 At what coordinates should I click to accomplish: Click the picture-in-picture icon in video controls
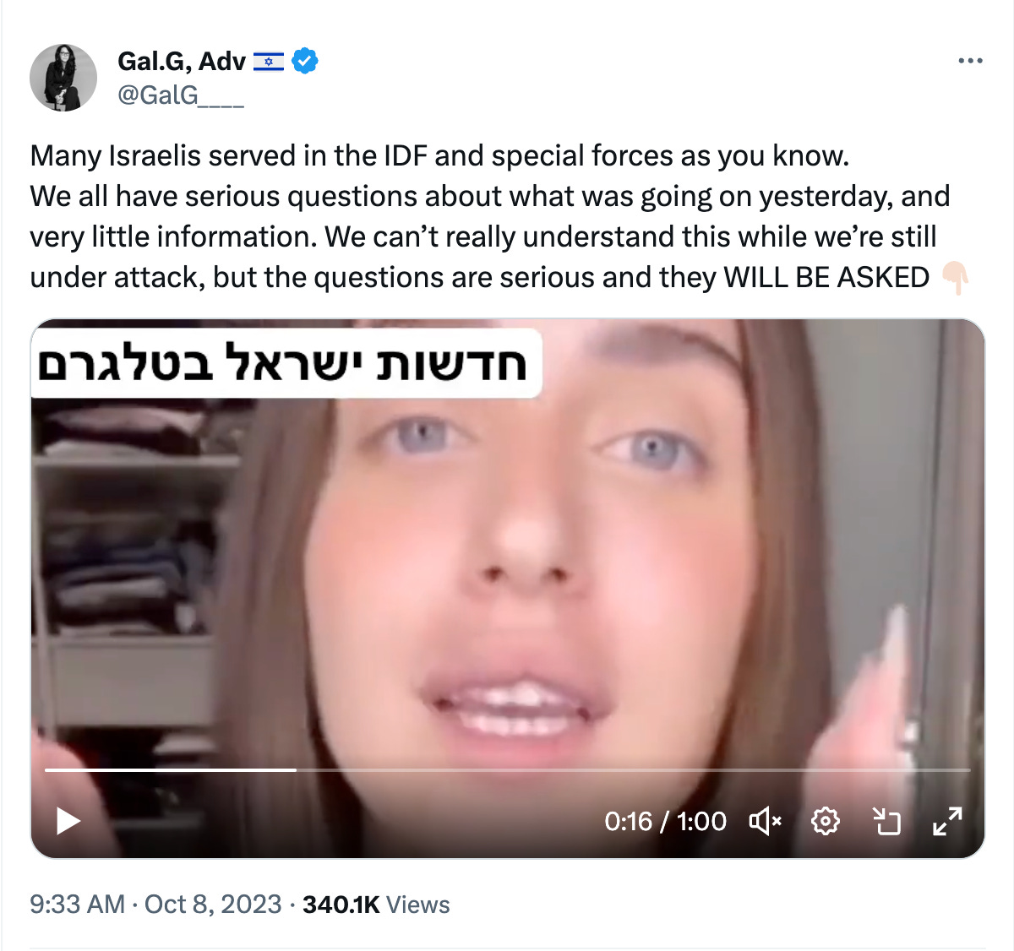[x=886, y=821]
